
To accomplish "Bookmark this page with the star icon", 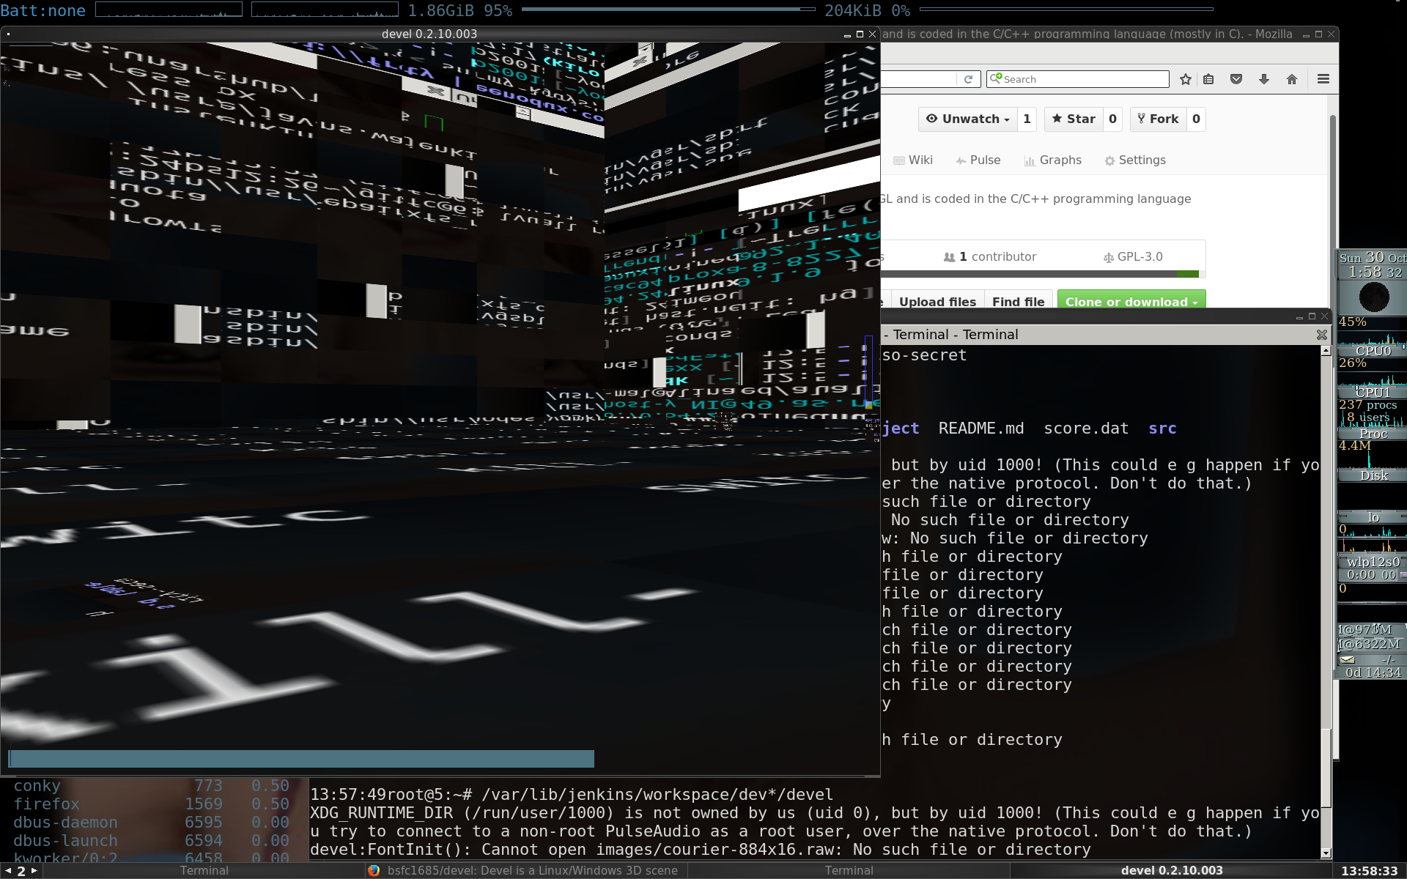I will [1186, 79].
